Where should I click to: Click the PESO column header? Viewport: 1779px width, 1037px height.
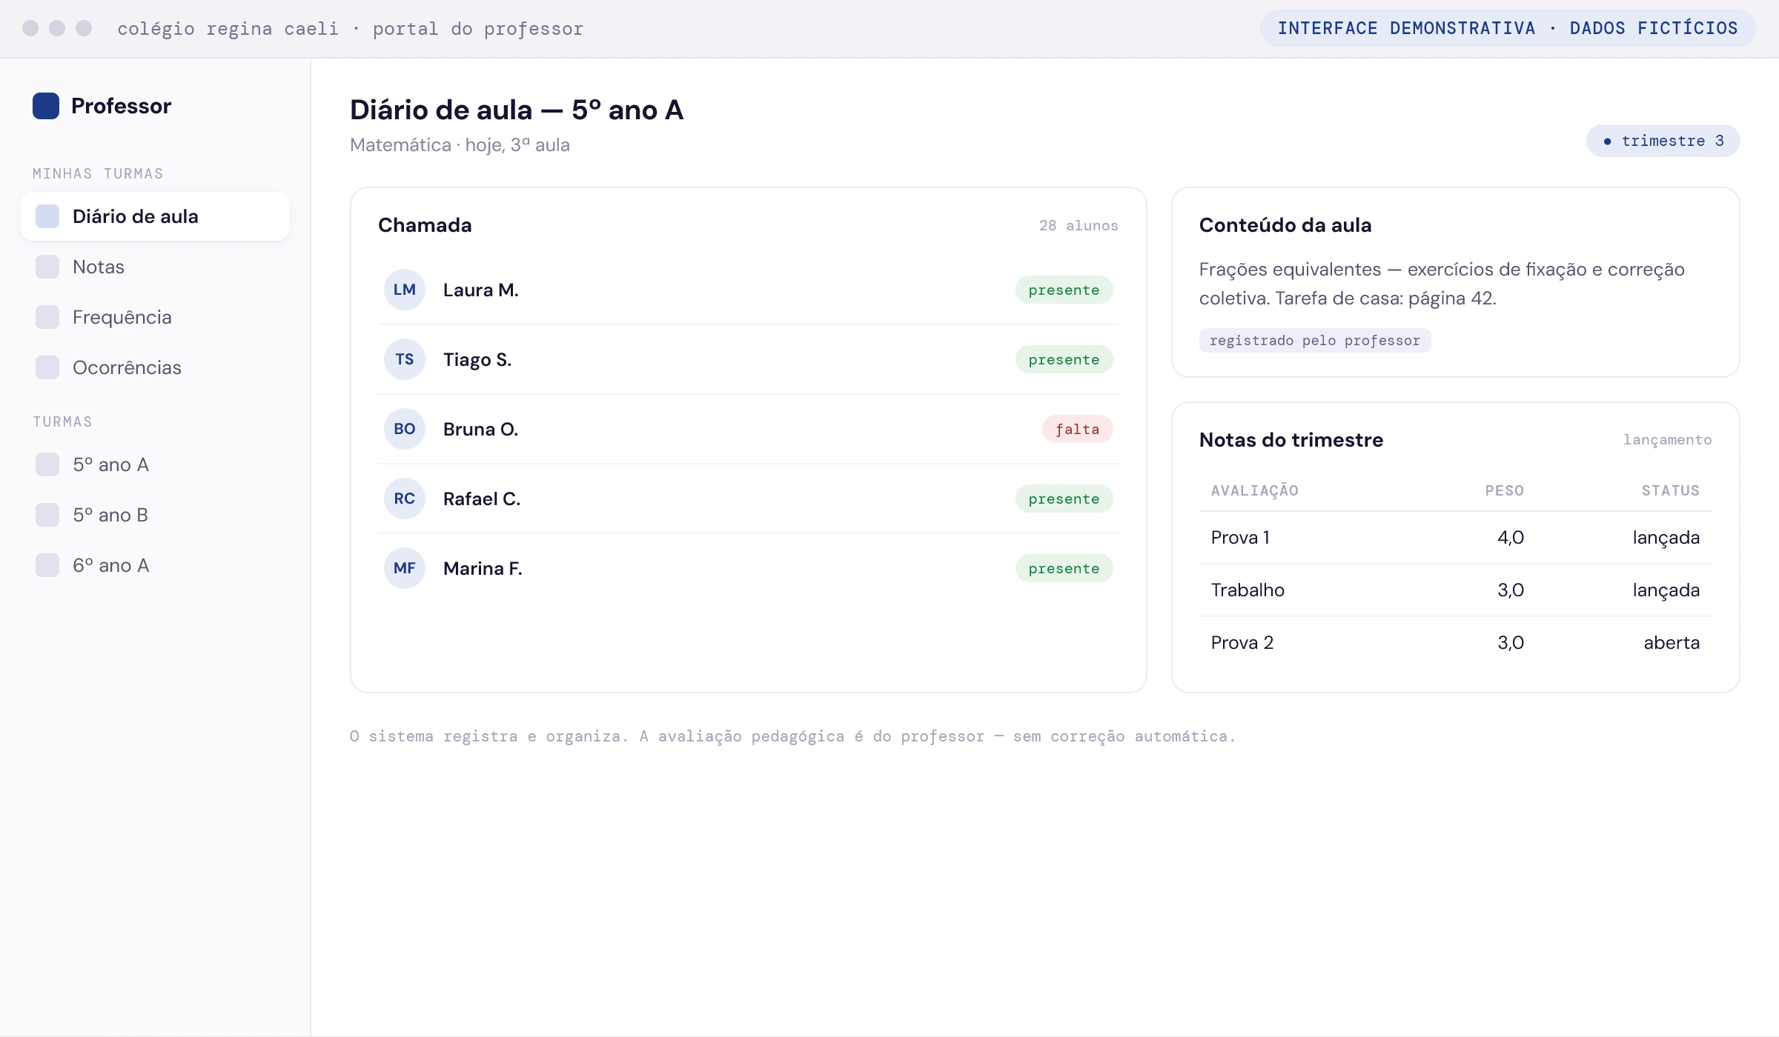[x=1505, y=490]
